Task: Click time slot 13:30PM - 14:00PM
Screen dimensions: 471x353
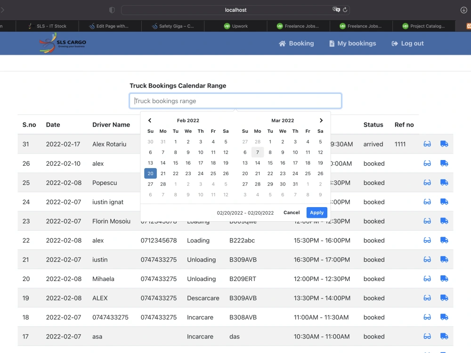Action: 322,298
